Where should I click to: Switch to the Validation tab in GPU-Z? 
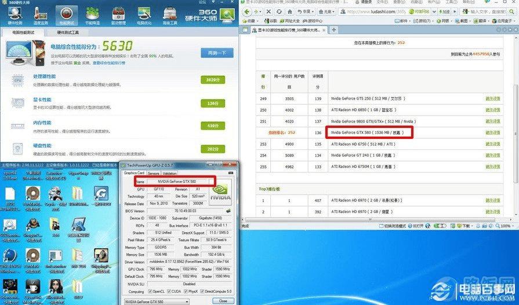tap(169, 173)
